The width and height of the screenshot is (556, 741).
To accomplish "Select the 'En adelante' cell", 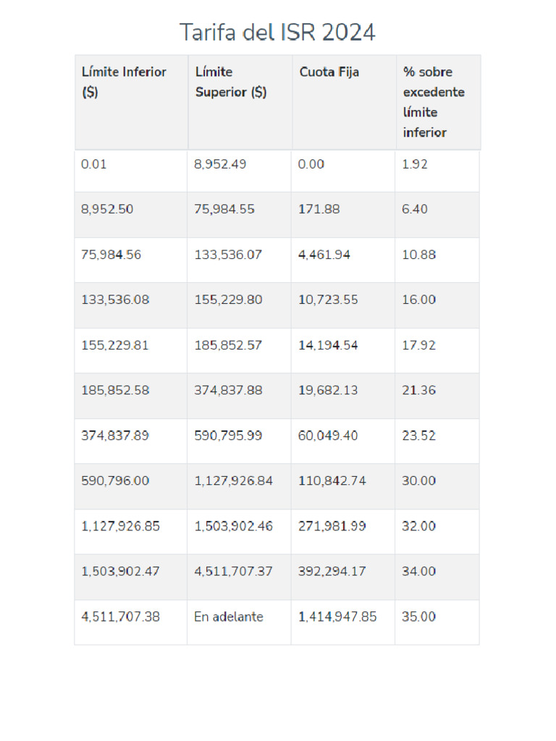I will tap(229, 617).
